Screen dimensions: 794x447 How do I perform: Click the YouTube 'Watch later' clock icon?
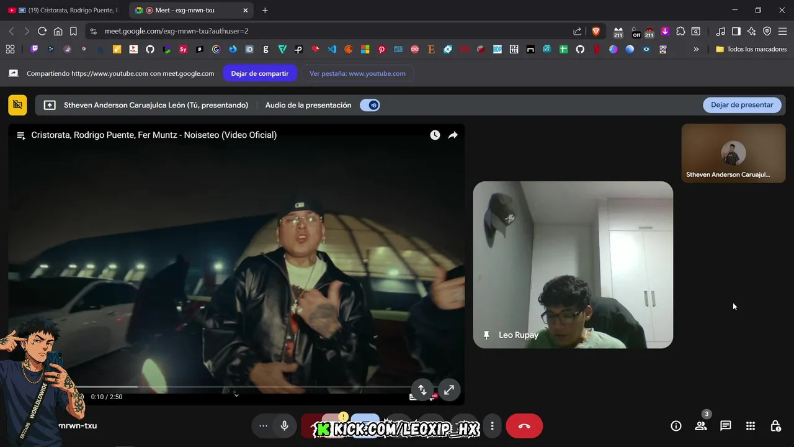point(435,135)
